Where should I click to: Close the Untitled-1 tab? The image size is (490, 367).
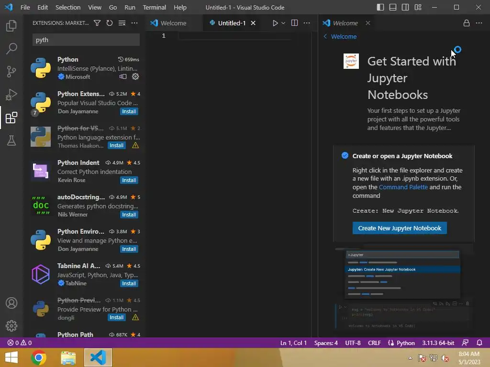253,23
